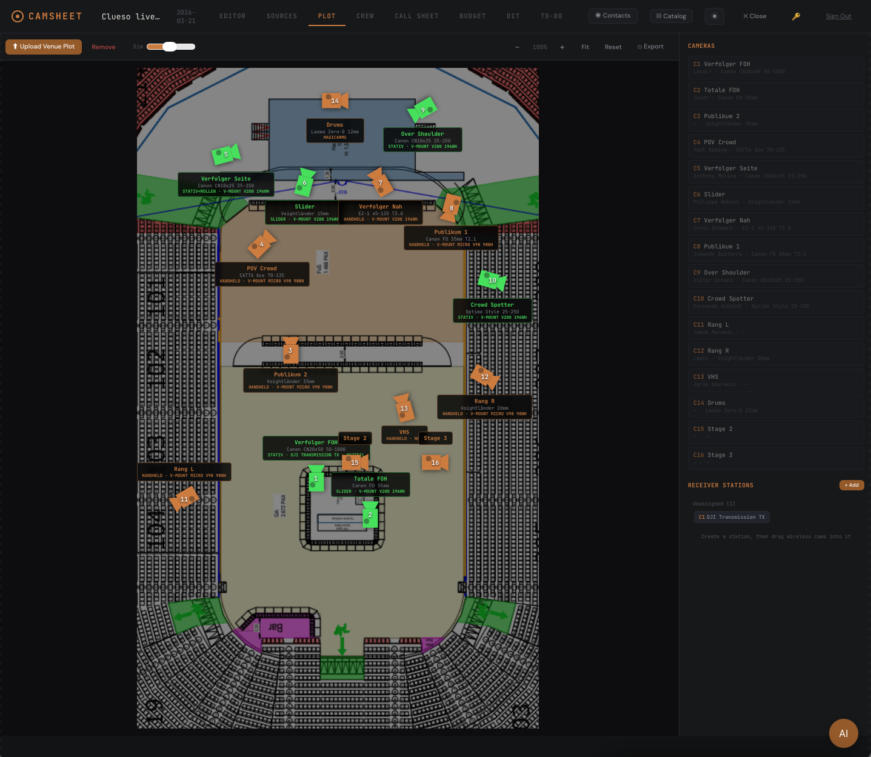Expand the C1 Verfolger FOH camera entry

pos(776,67)
